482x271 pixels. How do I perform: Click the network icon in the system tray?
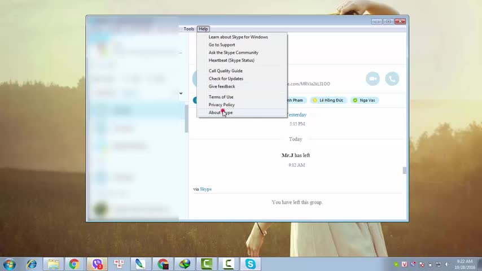(x=439, y=264)
